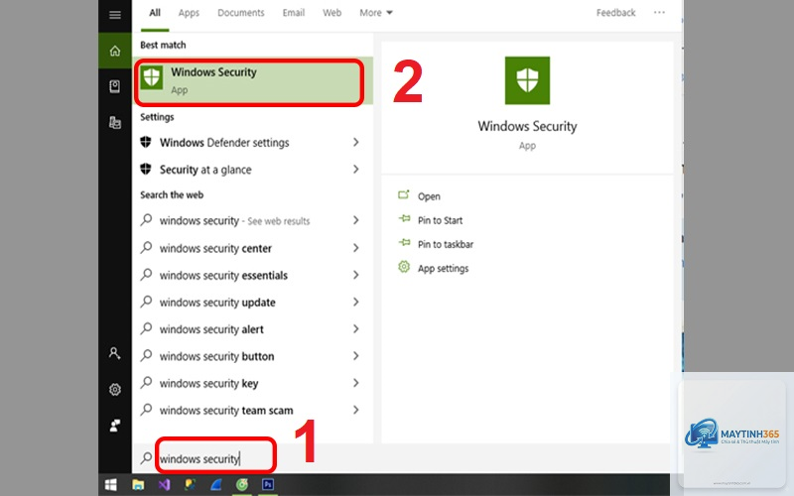Open the hamburger menu in the sidebar
Image resolution: width=794 pixels, height=496 pixels.
[x=115, y=14]
